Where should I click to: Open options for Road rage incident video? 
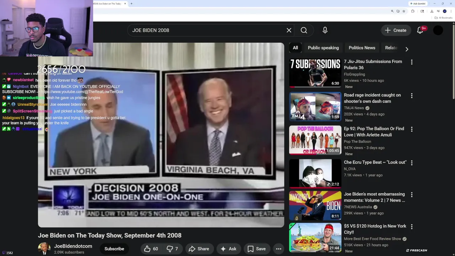(412, 96)
